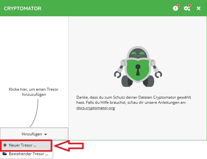
Task: Click the robot mascot's green-eyed head
Action: (x=138, y=53)
